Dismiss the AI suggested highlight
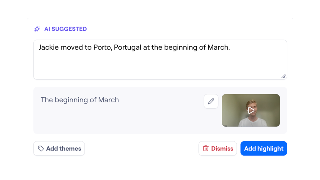Image resolution: width=320 pixels, height=180 pixels. coord(217,148)
